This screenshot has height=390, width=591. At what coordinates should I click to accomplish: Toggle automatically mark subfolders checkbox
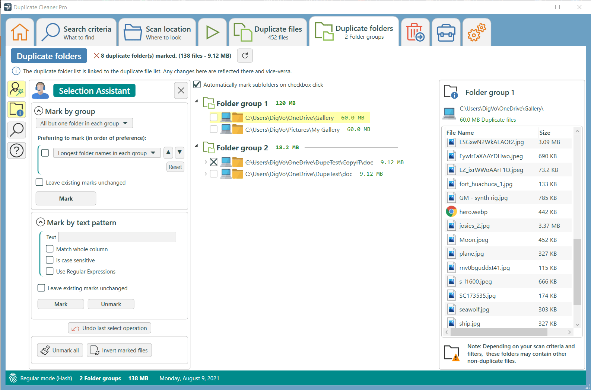coord(197,84)
